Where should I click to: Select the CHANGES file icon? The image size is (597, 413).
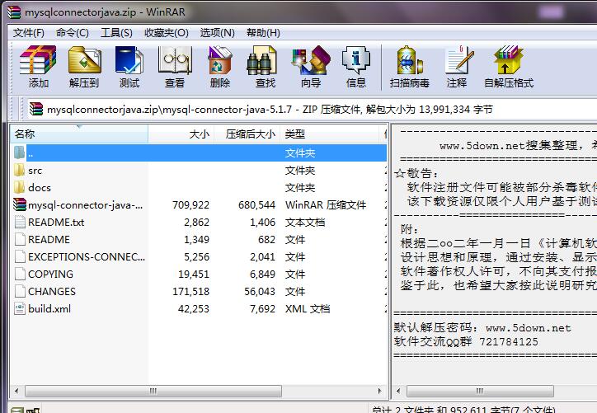click(20, 291)
